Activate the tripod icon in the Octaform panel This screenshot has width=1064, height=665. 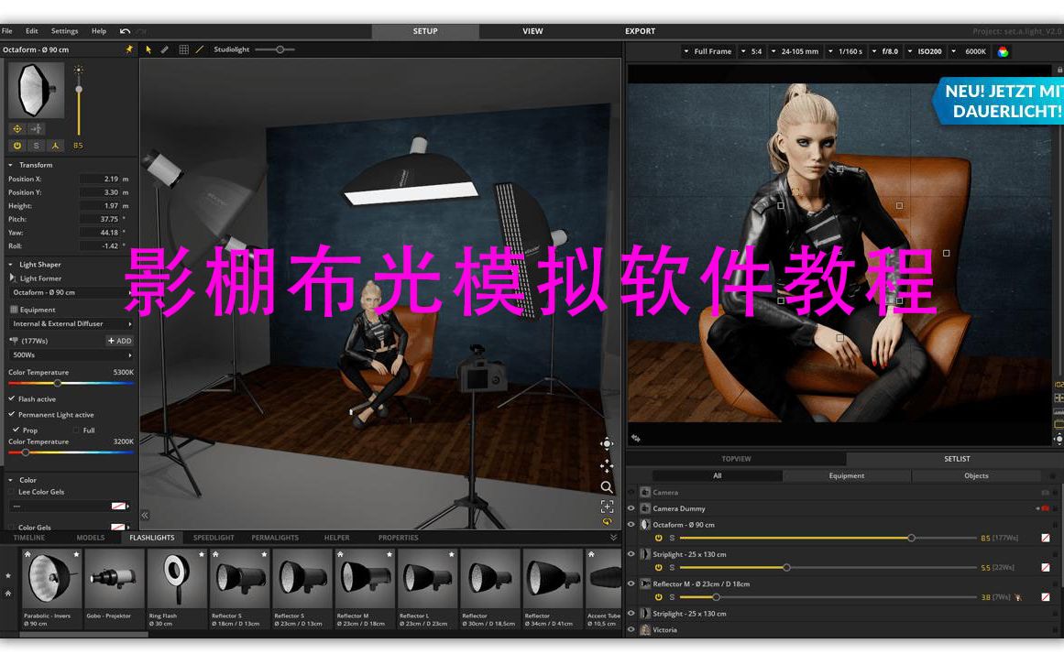(56, 145)
